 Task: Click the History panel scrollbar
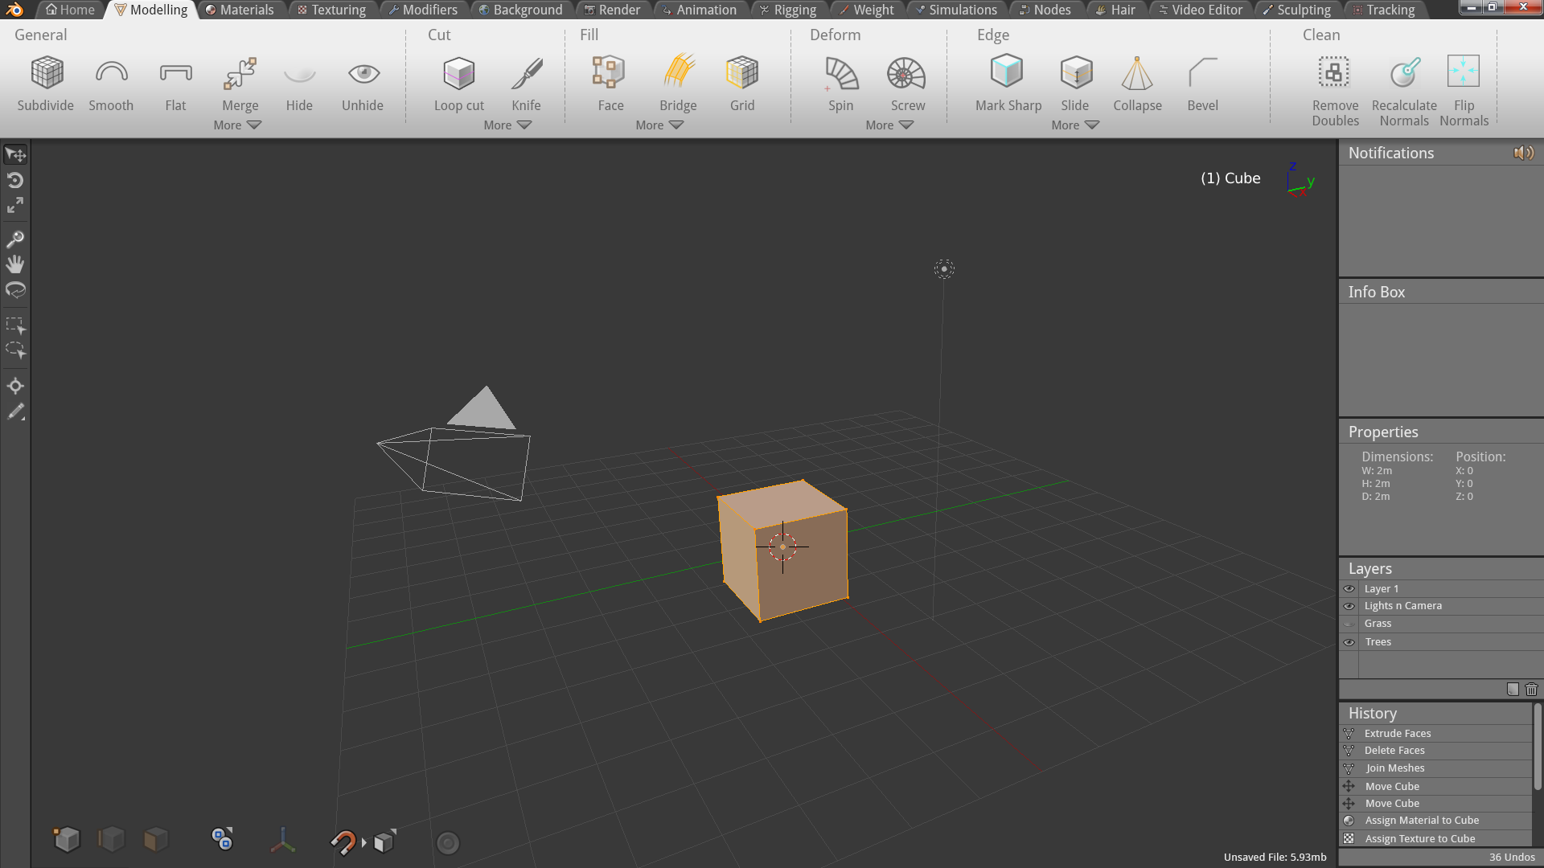(x=1537, y=747)
